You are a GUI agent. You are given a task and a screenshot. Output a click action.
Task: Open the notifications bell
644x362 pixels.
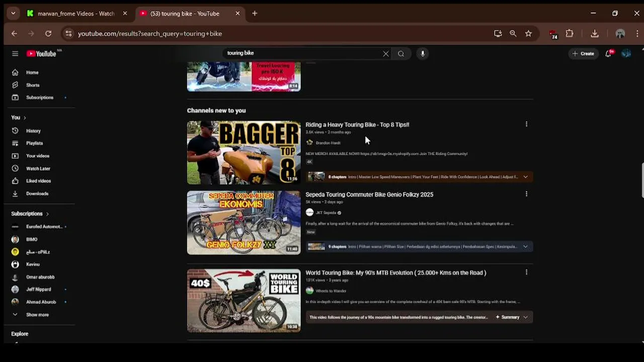tap(608, 53)
